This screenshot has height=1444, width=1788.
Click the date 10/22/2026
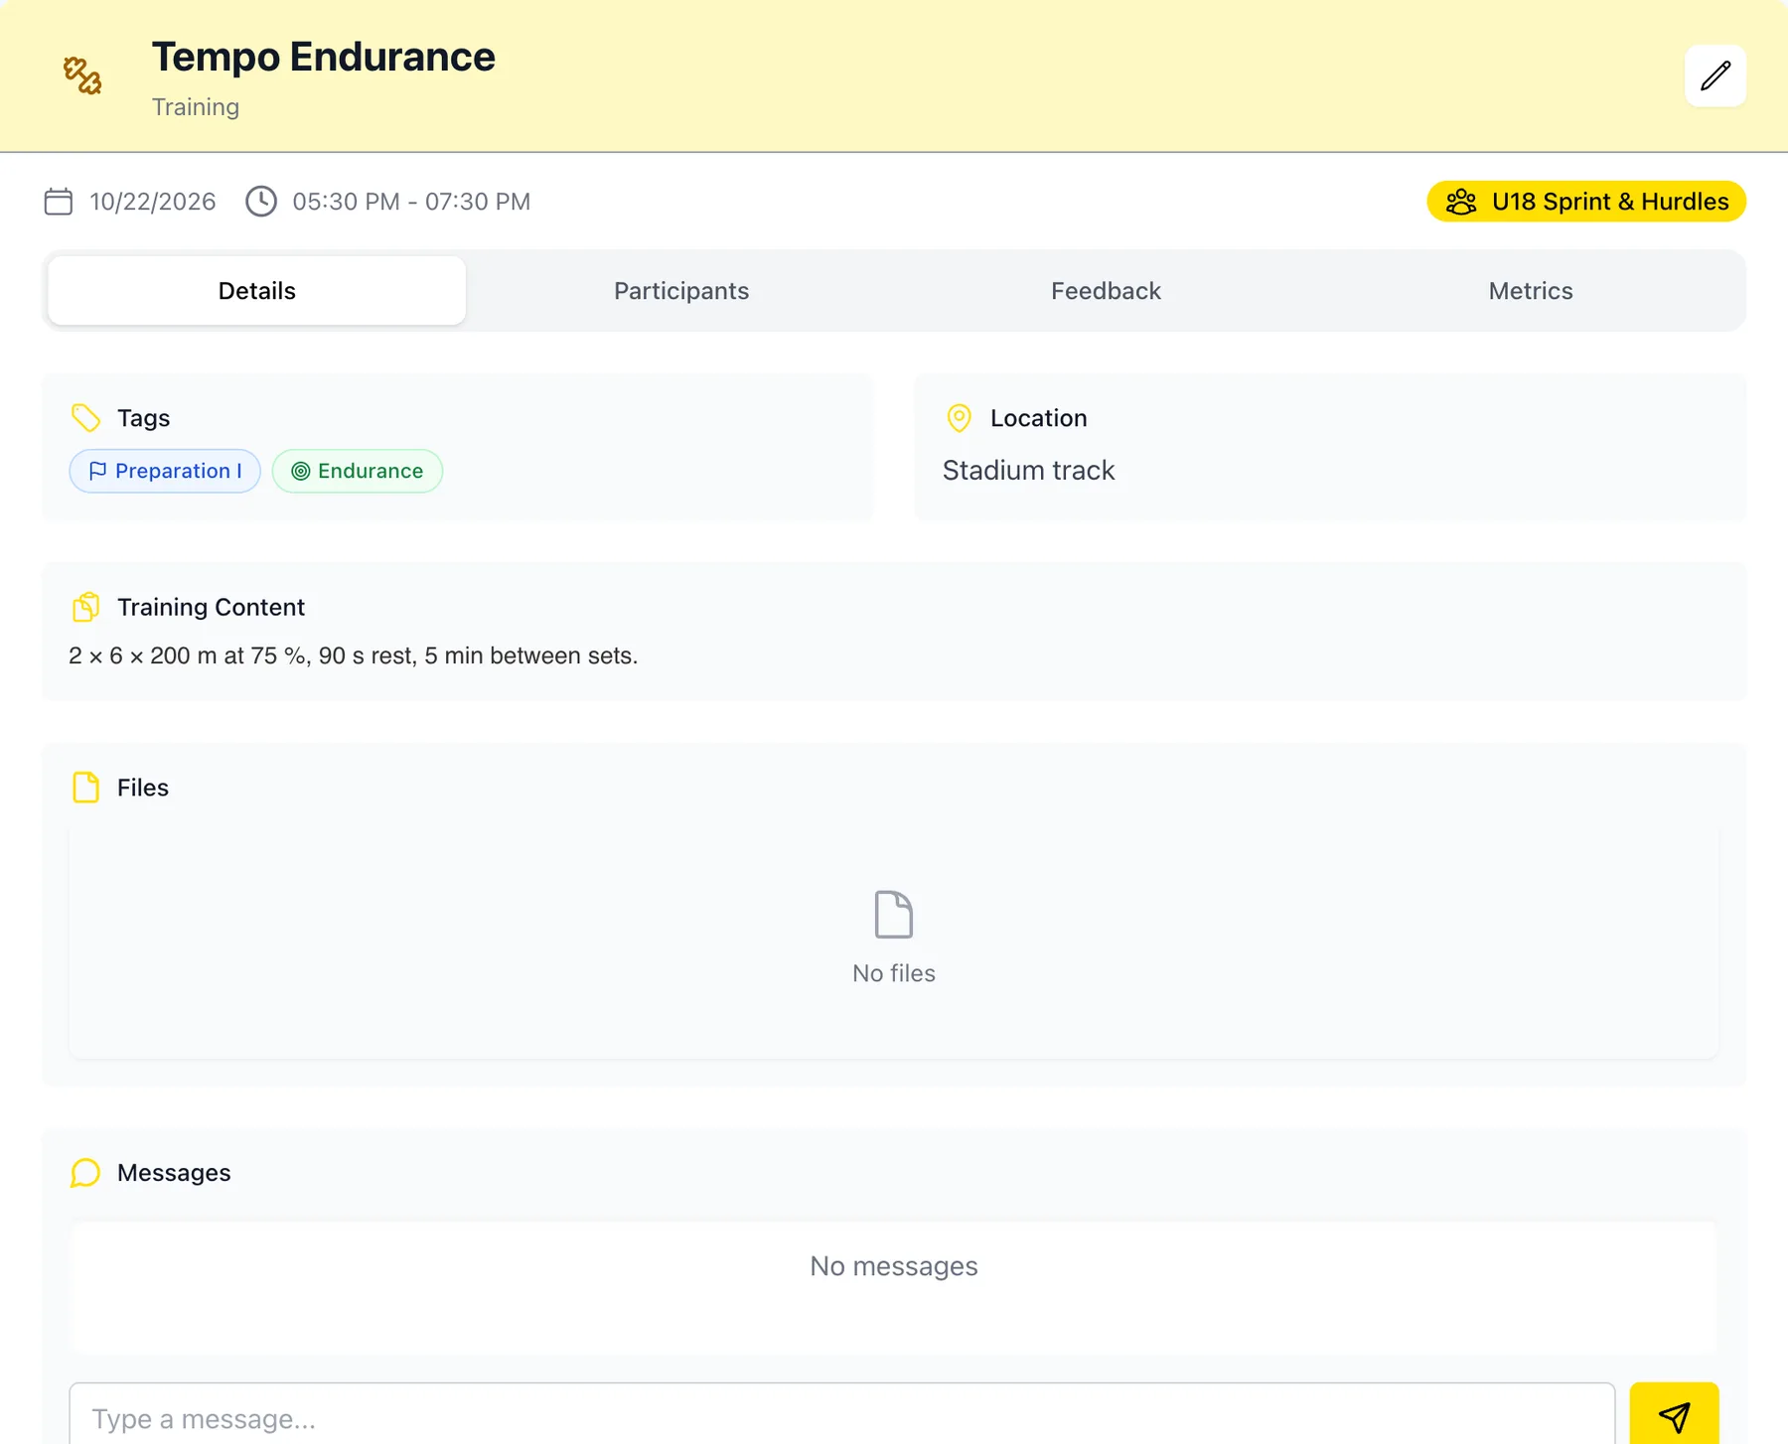coord(153,202)
